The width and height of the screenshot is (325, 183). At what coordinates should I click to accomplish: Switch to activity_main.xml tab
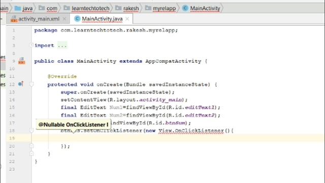[x=39, y=19]
